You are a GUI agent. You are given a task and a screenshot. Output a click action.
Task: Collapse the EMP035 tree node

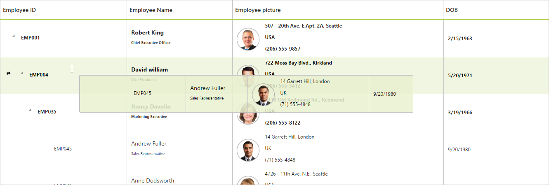30,110
